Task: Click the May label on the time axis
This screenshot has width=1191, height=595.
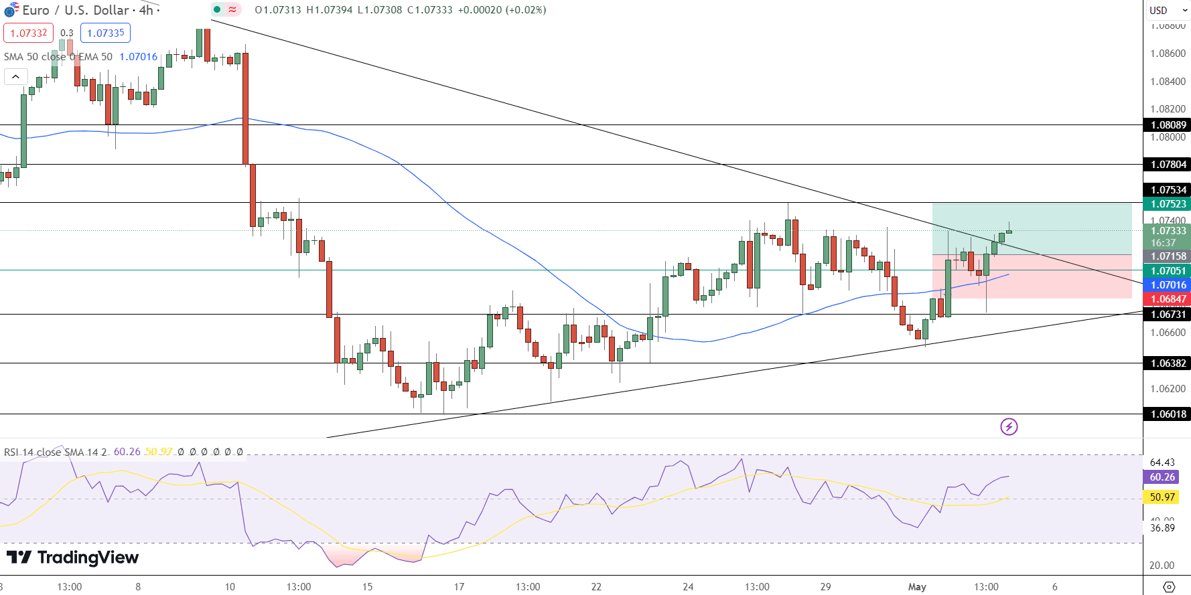Action: tap(917, 587)
